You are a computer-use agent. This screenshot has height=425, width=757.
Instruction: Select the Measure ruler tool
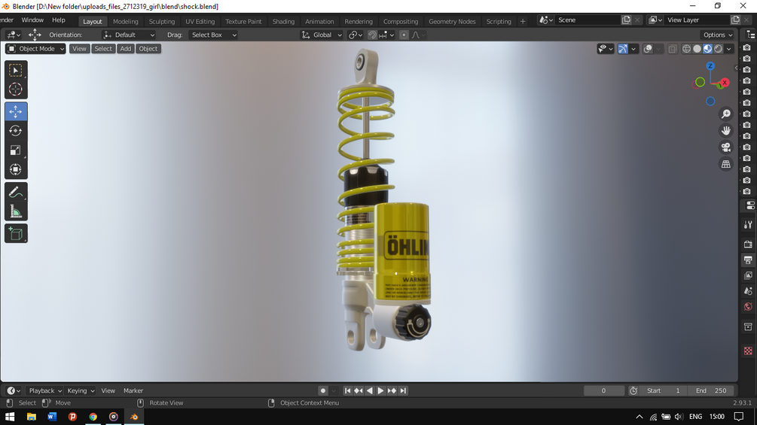[x=16, y=211]
